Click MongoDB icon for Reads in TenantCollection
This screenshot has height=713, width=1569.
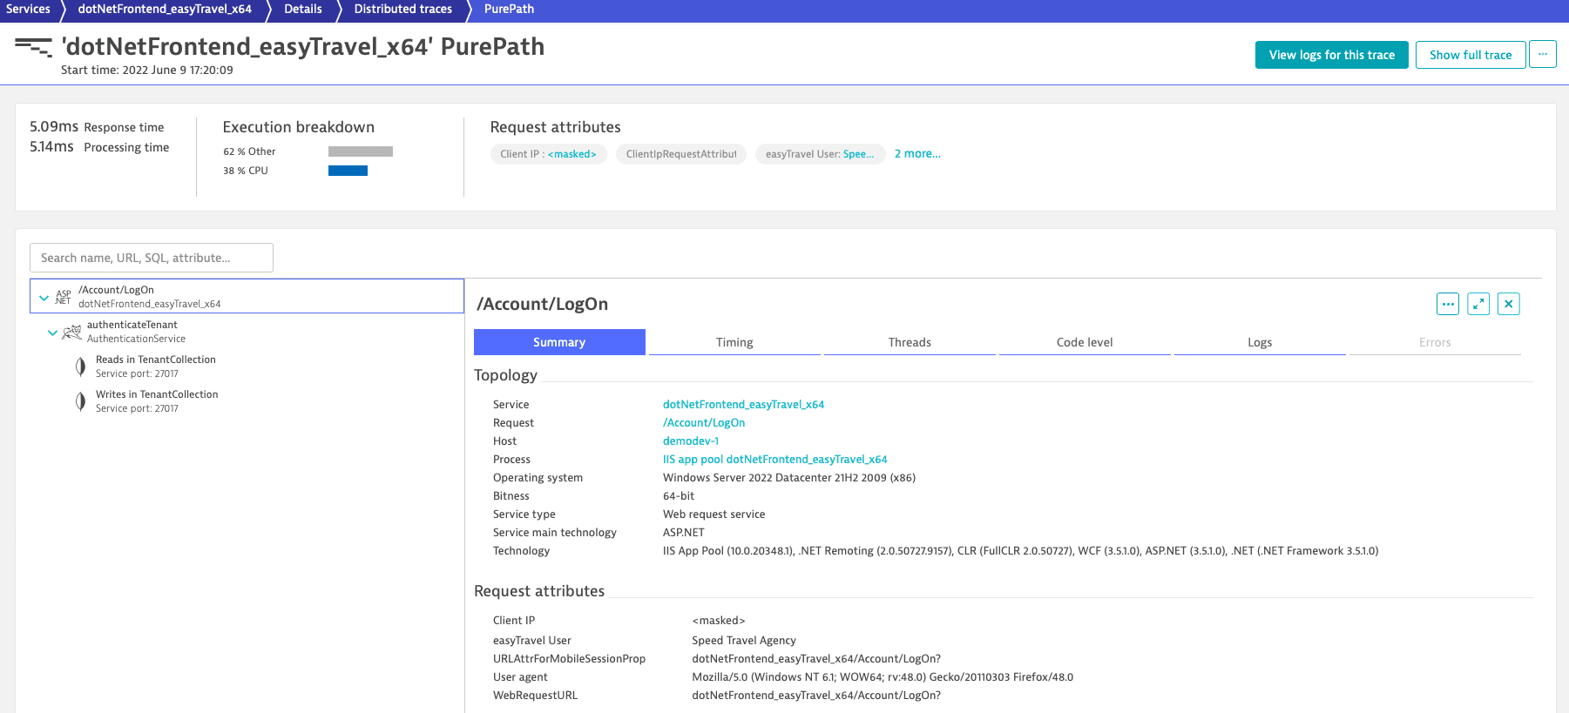coord(80,367)
